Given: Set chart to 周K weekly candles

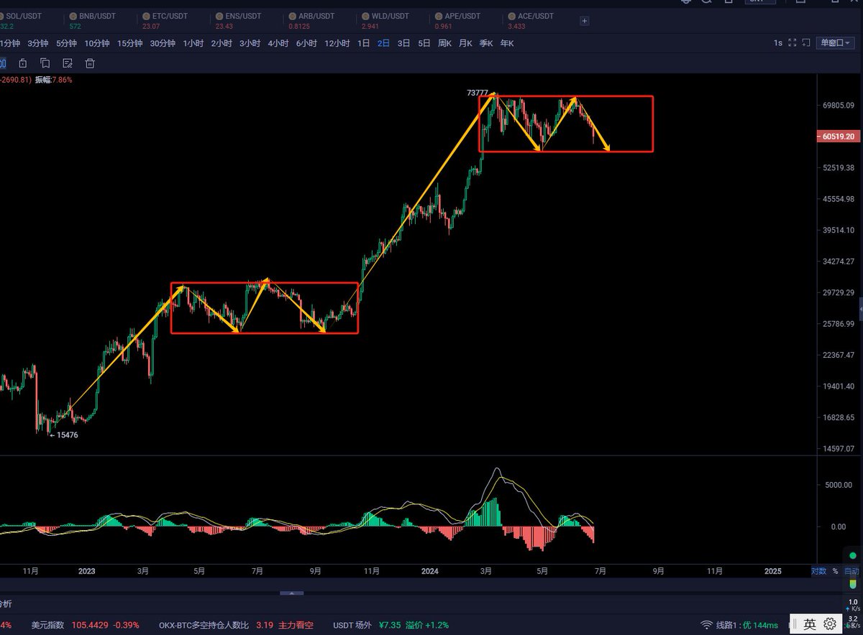Looking at the screenshot, I should coord(445,43).
